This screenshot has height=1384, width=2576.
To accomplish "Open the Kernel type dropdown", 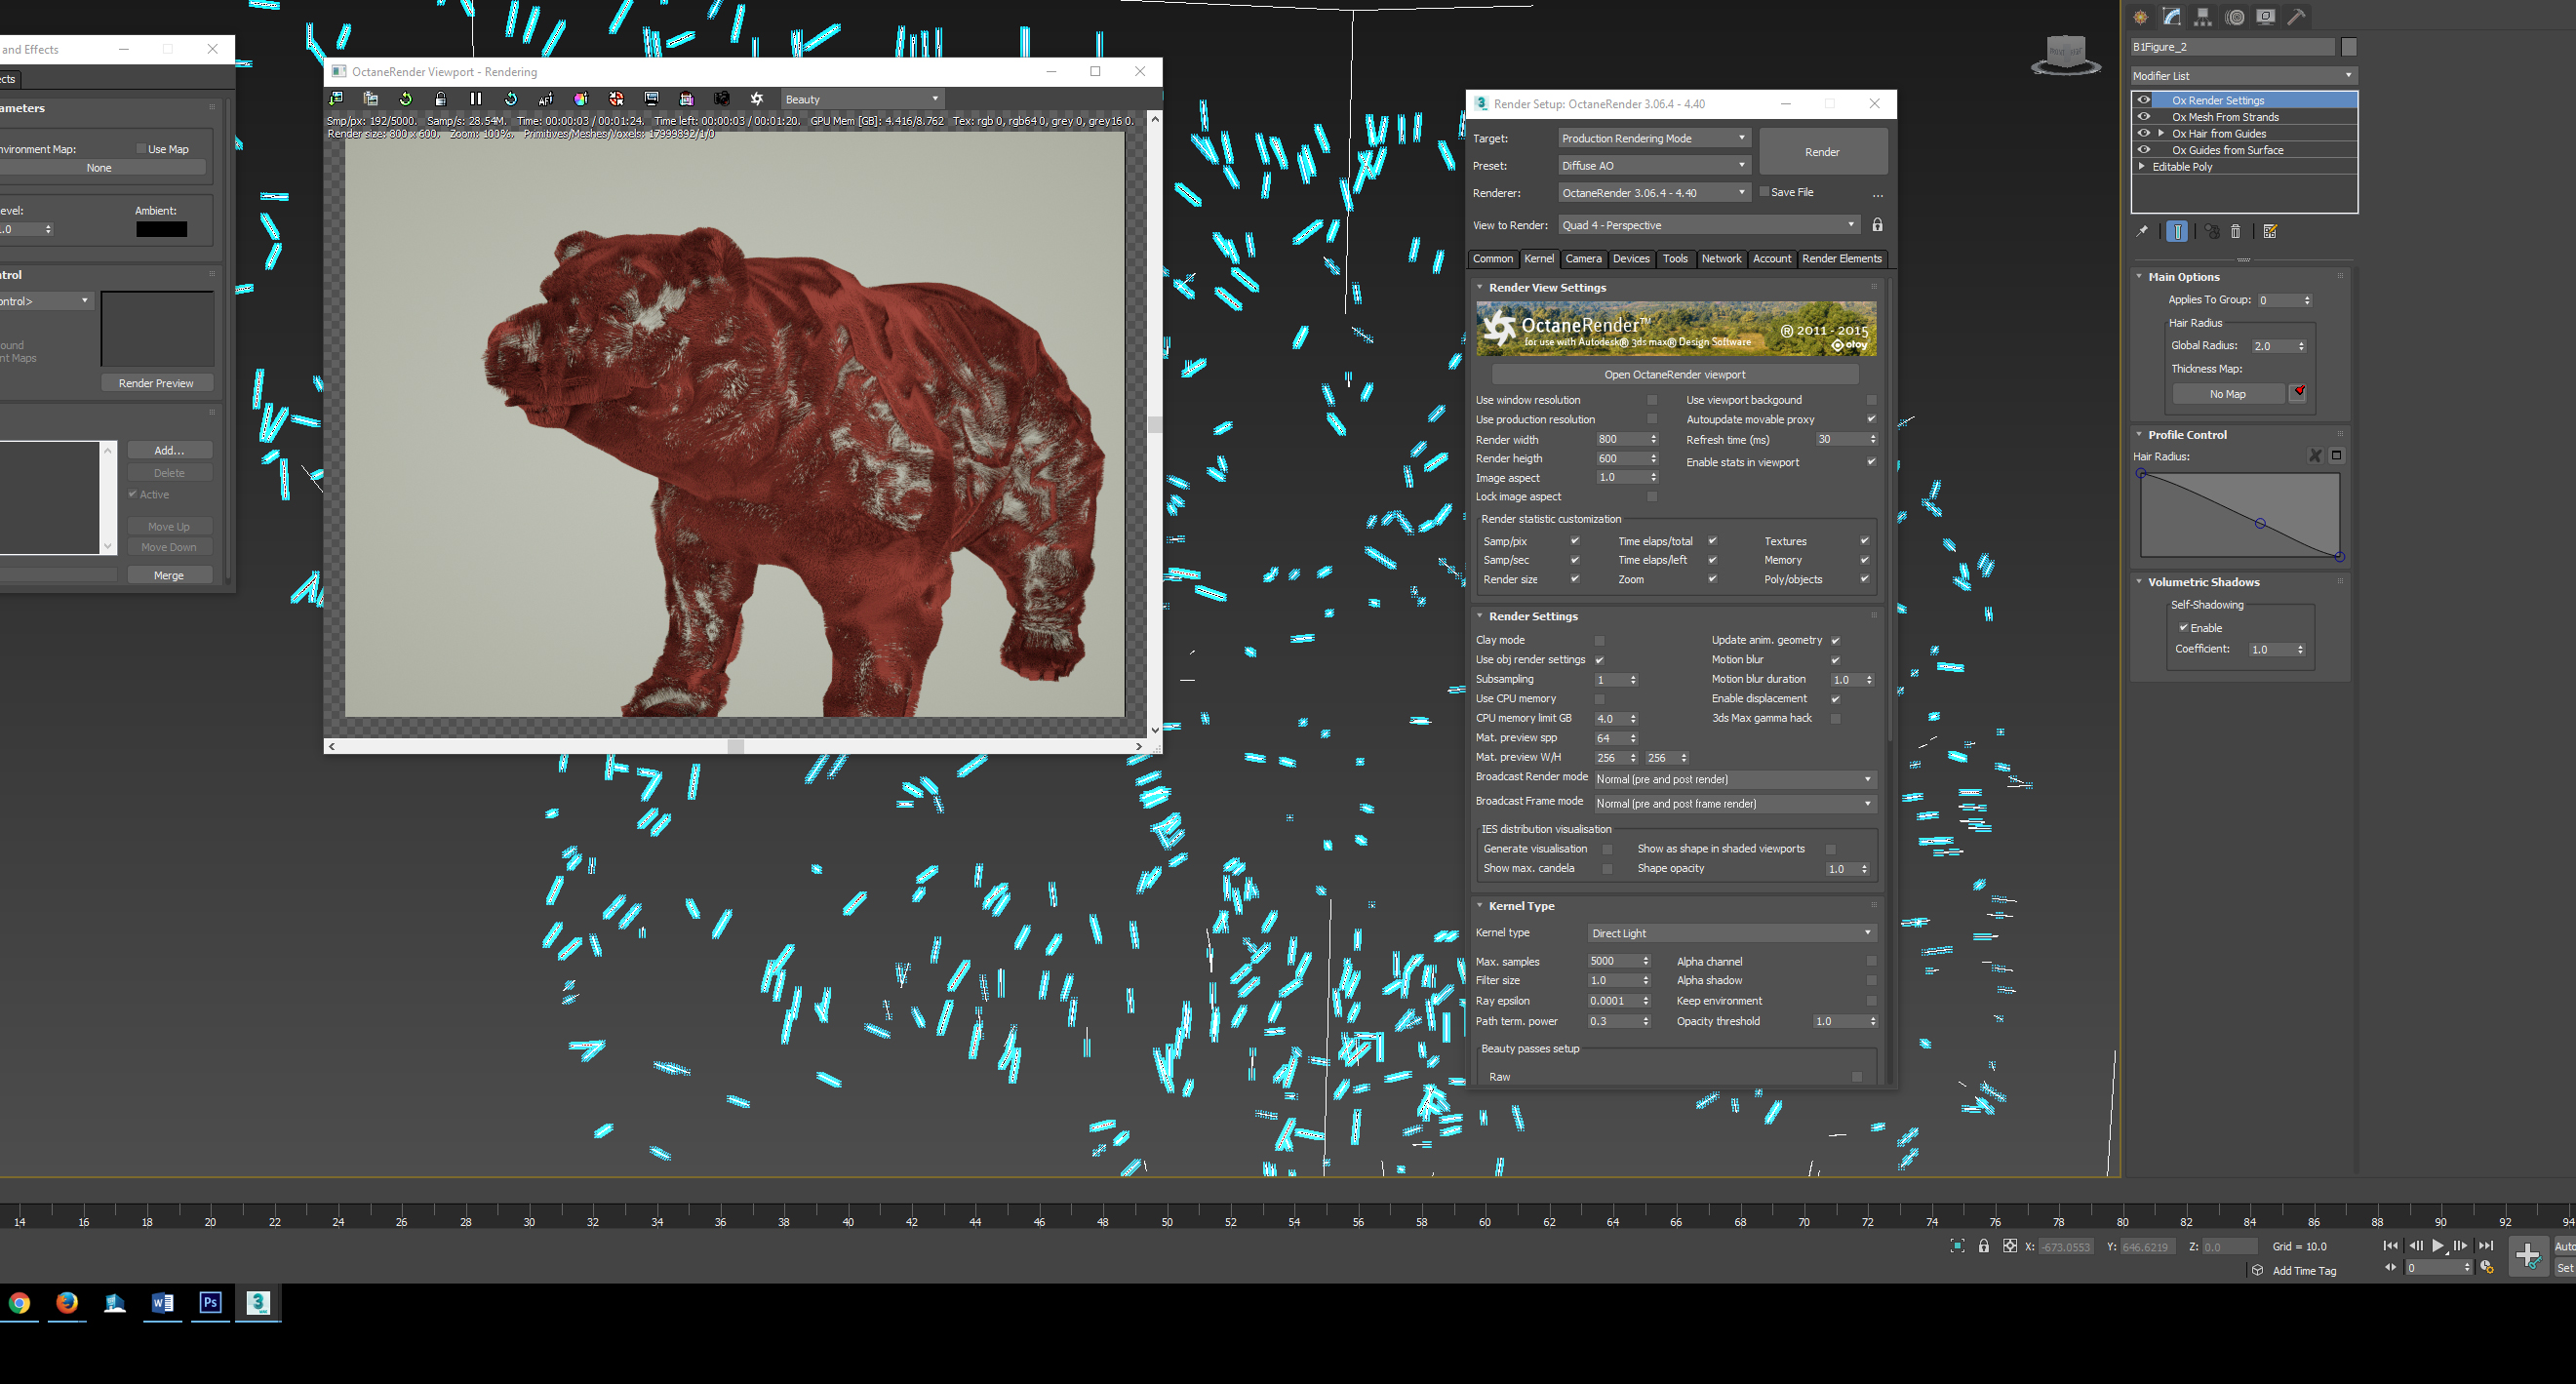I will [x=1732, y=933].
